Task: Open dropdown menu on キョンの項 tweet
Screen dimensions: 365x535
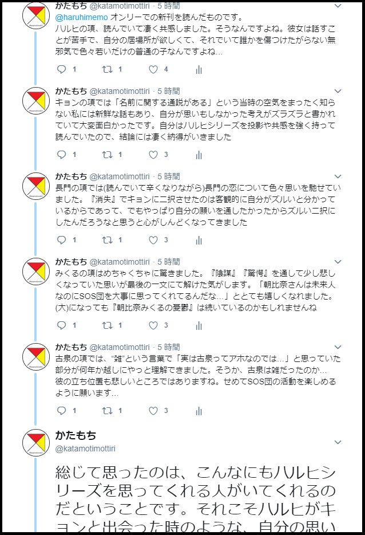Action: pyautogui.click(x=338, y=91)
